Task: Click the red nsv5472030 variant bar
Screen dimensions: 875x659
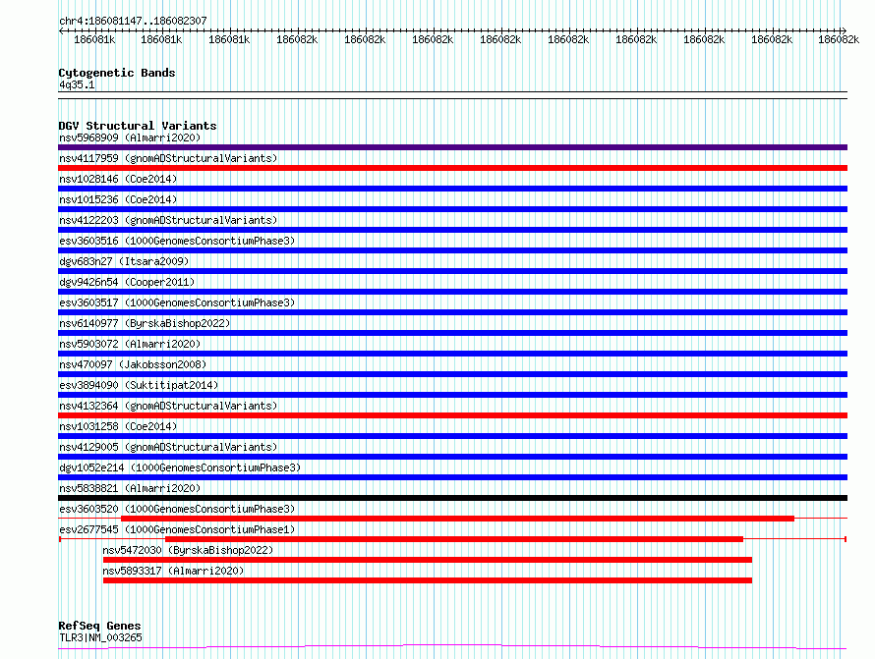Action: [x=428, y=560]
